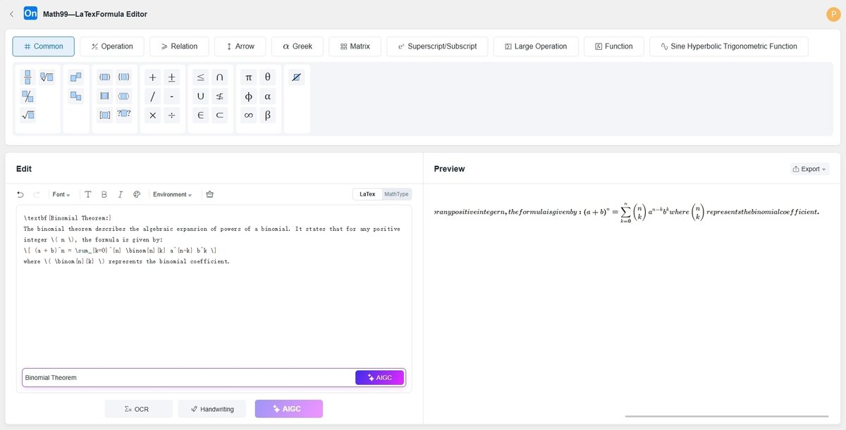Toggle bold formatting
This screenshot has width=846, height=430.
pos(104,194)
